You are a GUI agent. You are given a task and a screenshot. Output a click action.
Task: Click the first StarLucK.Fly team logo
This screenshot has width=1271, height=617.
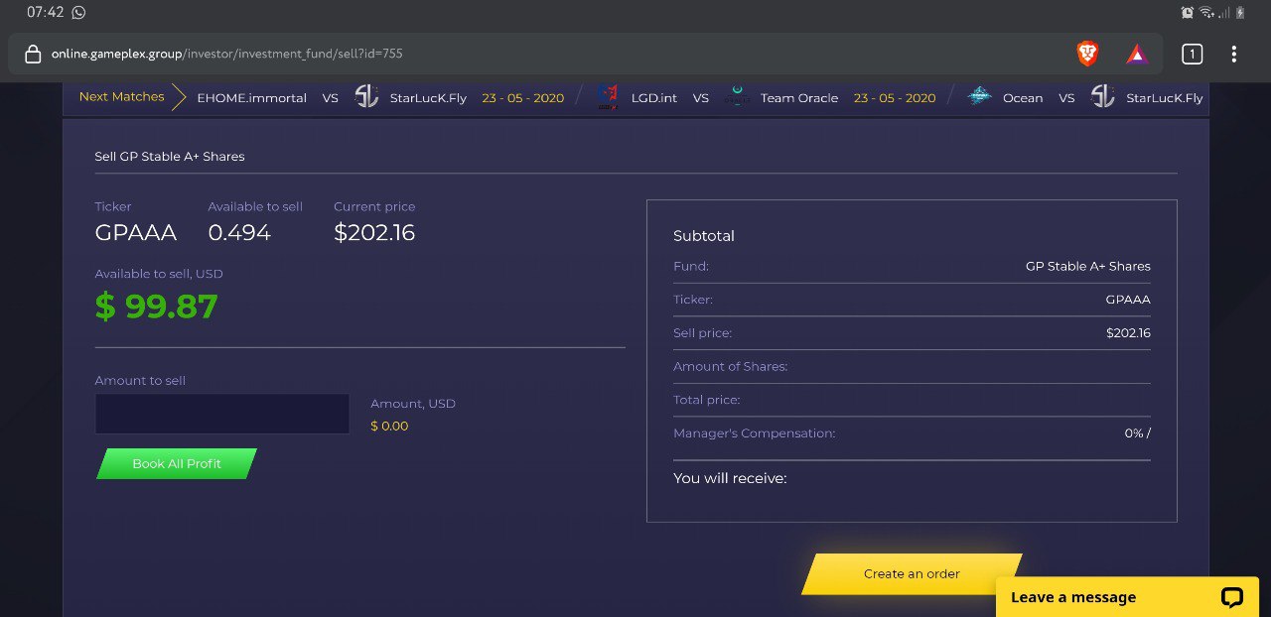(366, 97)
